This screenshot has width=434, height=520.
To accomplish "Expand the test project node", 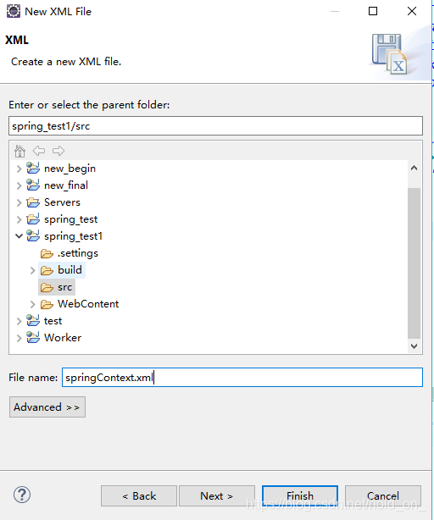I will click(19, 321).
